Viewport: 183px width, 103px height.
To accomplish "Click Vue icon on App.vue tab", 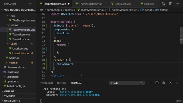I will tap(142, 4).
